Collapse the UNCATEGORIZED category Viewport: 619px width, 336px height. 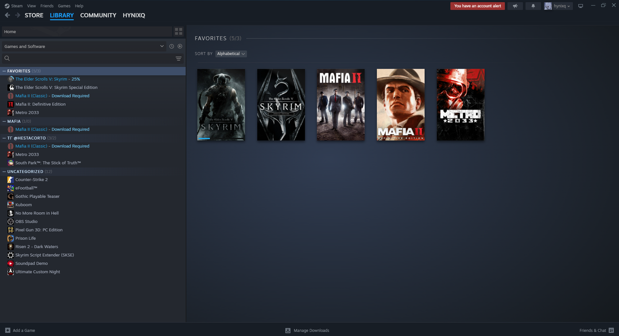coord(4,172)
